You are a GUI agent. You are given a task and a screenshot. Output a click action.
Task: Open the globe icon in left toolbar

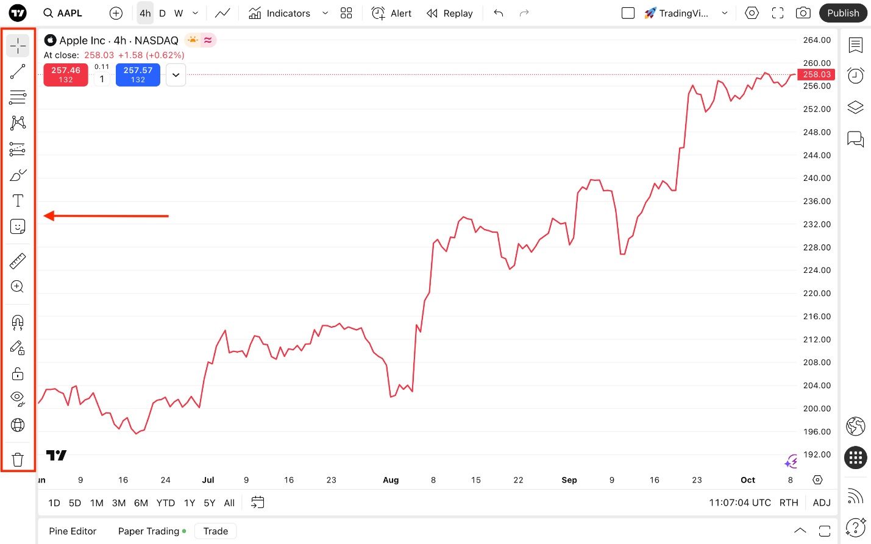click(x=18, y=425)
